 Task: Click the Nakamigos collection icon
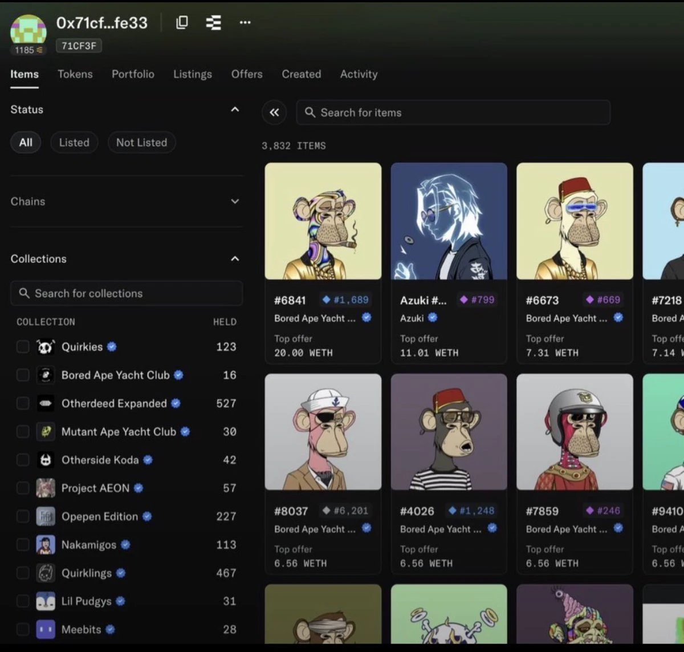(46, 545)
